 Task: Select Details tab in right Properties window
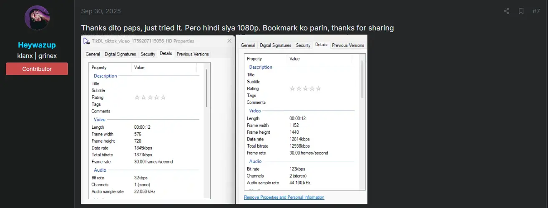point(321,45)
